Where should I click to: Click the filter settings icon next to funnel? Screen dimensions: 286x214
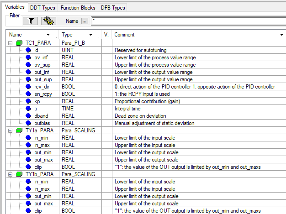click(x=48, y=21)
